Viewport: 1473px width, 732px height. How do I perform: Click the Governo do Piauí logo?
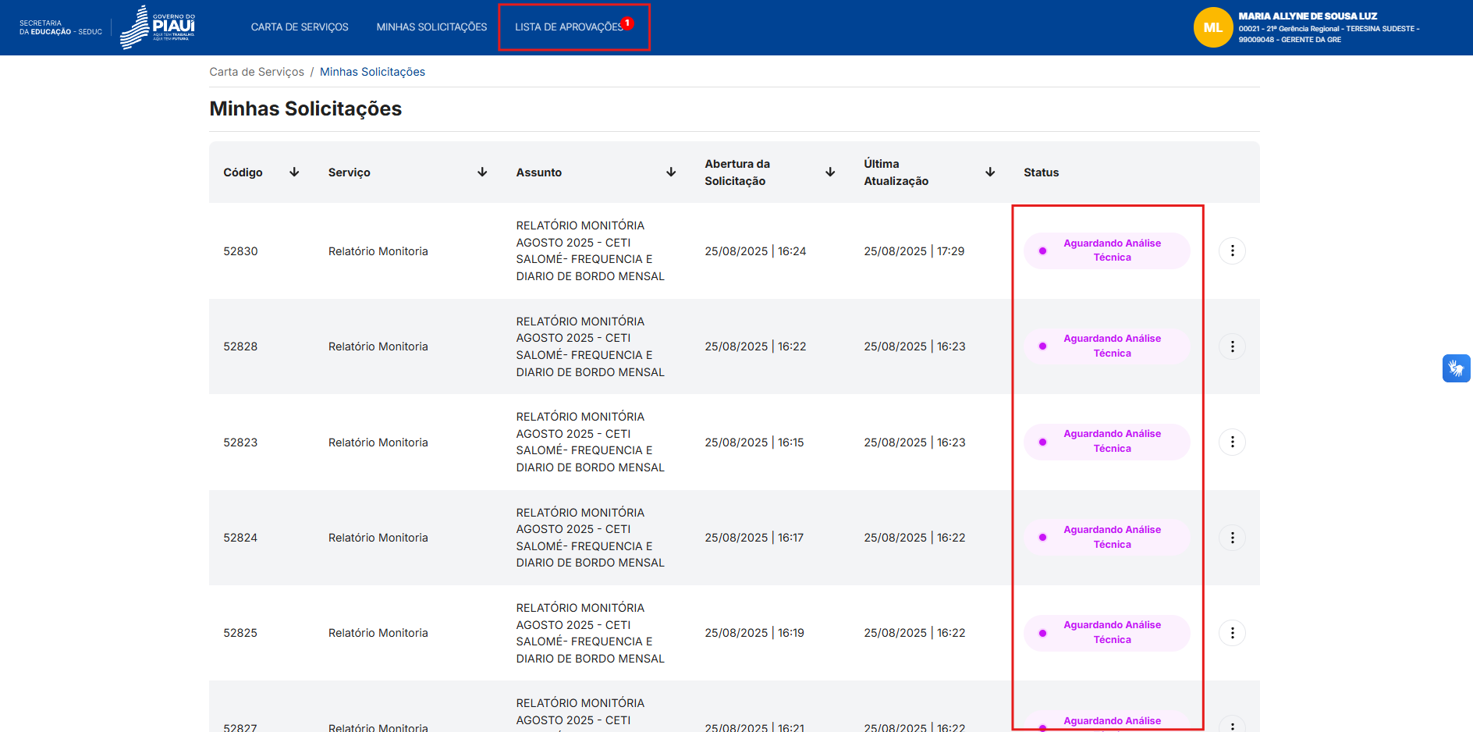tap(158, 27)
